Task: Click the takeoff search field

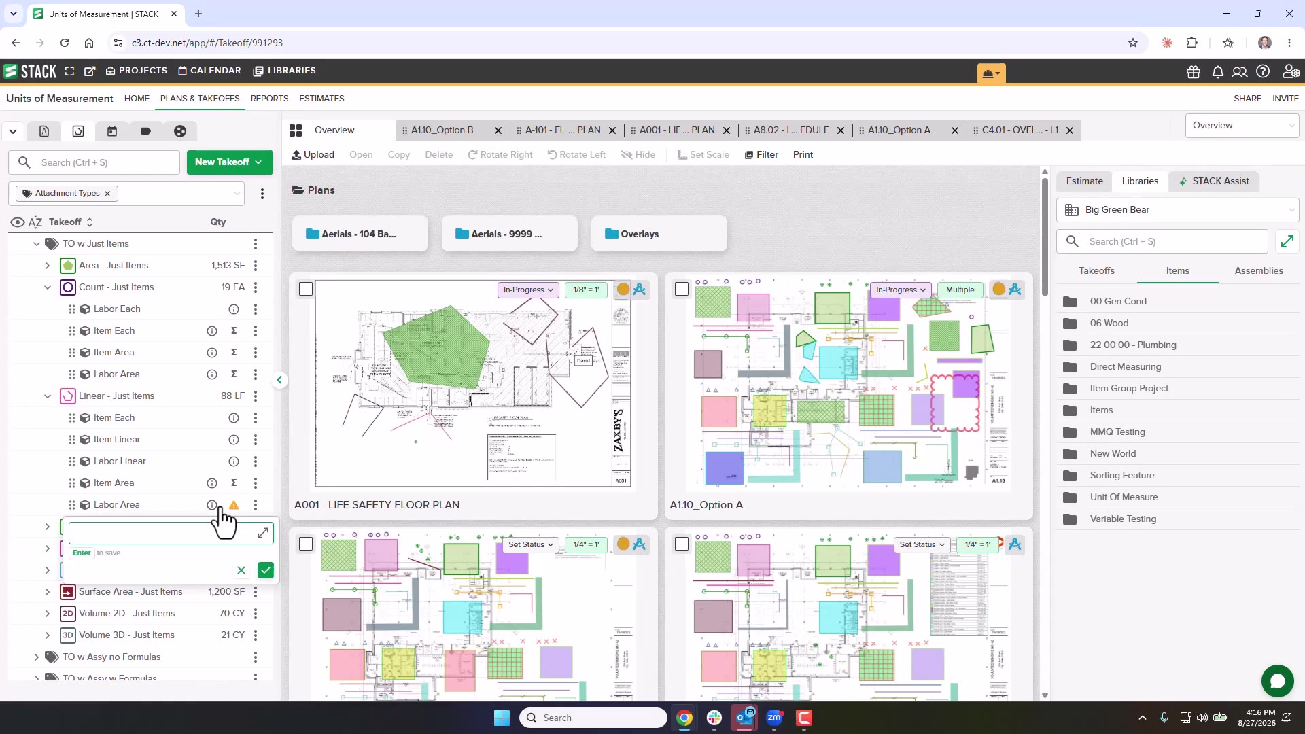Action: (94, 162)
